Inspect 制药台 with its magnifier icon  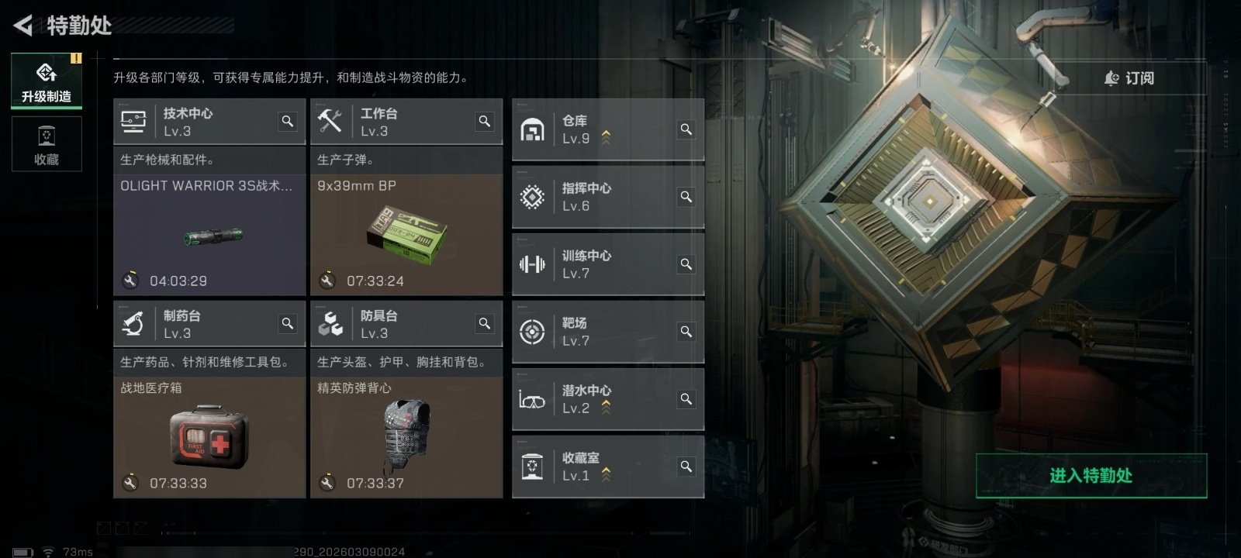288,324
